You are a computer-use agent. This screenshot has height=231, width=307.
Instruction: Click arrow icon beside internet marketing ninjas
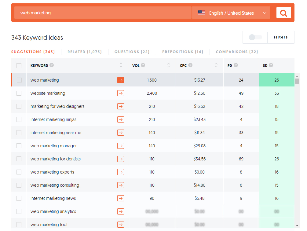[121, 119]
